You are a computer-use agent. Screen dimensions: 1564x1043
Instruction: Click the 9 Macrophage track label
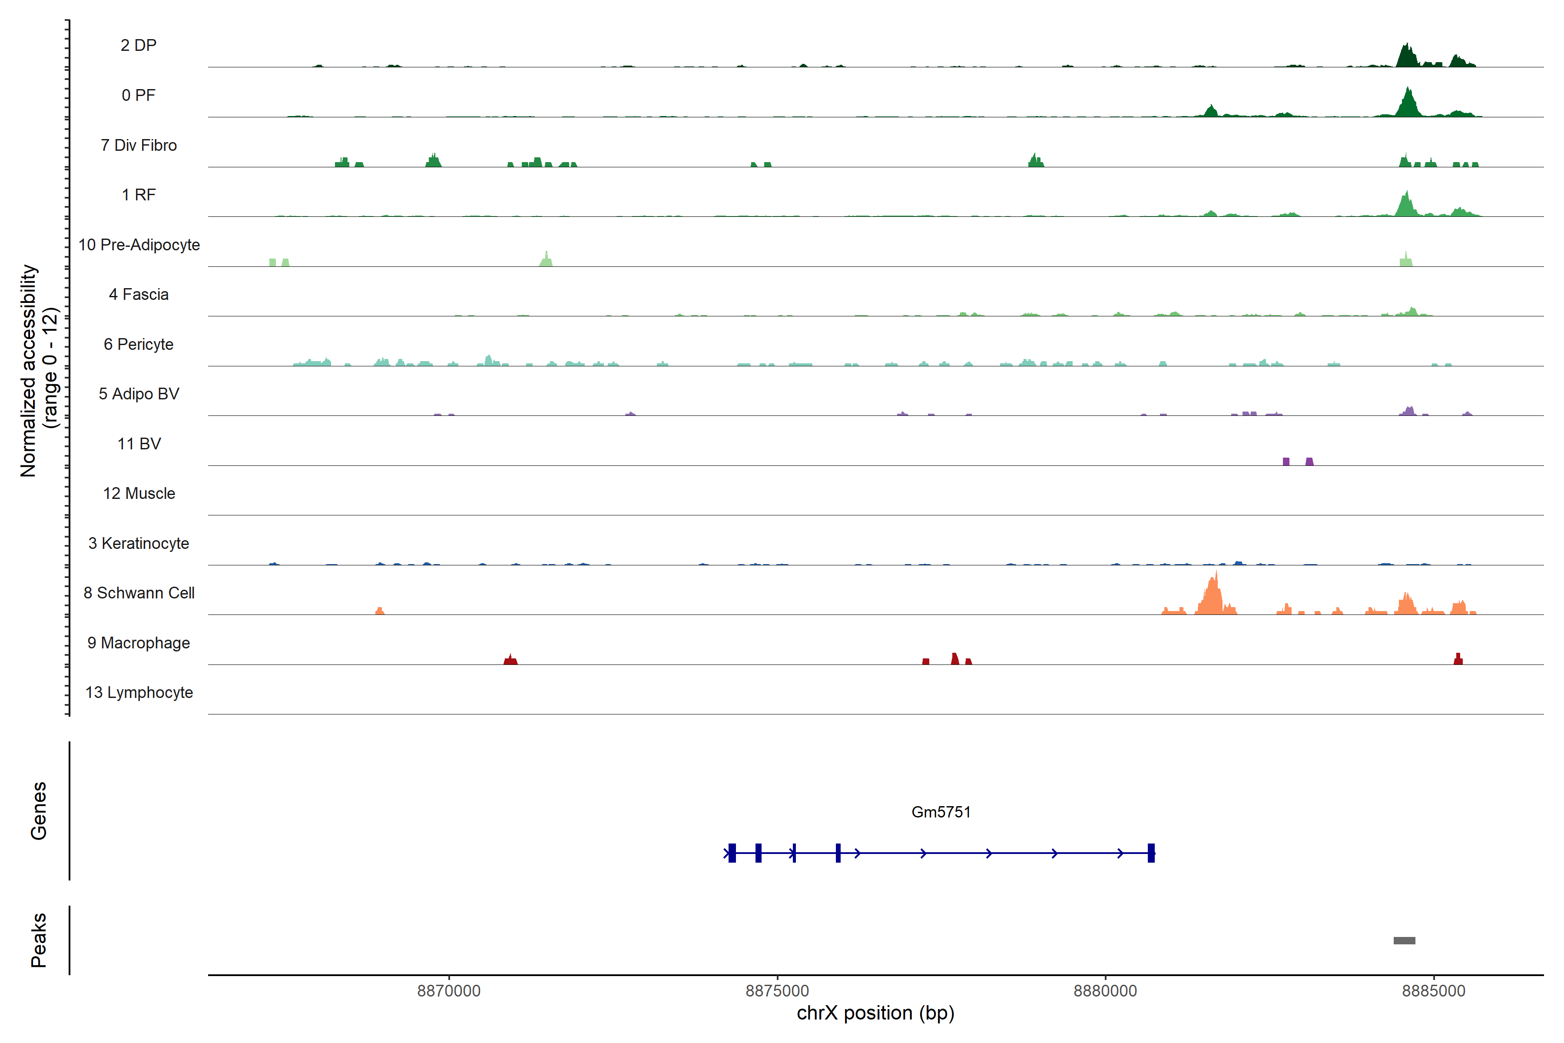(x=138, y=643)
